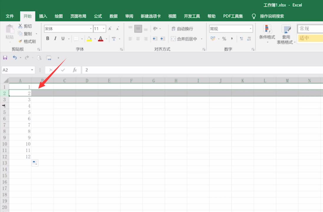Open the Auto Fill Options button
This screenshot has width=323, height=212.
coord(35,163)
